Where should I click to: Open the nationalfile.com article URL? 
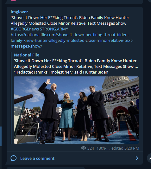[x=72, y=40]
